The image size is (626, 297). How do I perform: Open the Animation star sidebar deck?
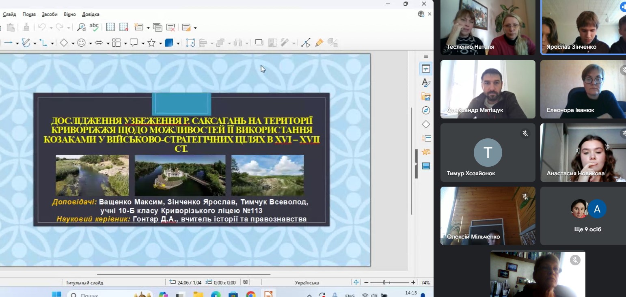coord(426,152)
